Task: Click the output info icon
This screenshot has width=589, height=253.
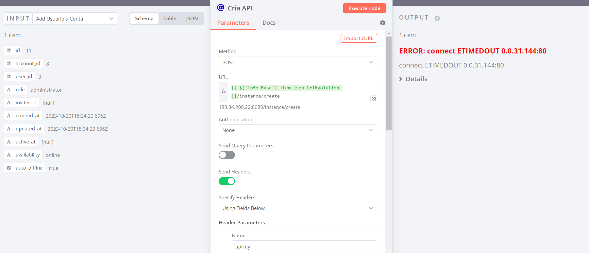Action: pos(437,19)
